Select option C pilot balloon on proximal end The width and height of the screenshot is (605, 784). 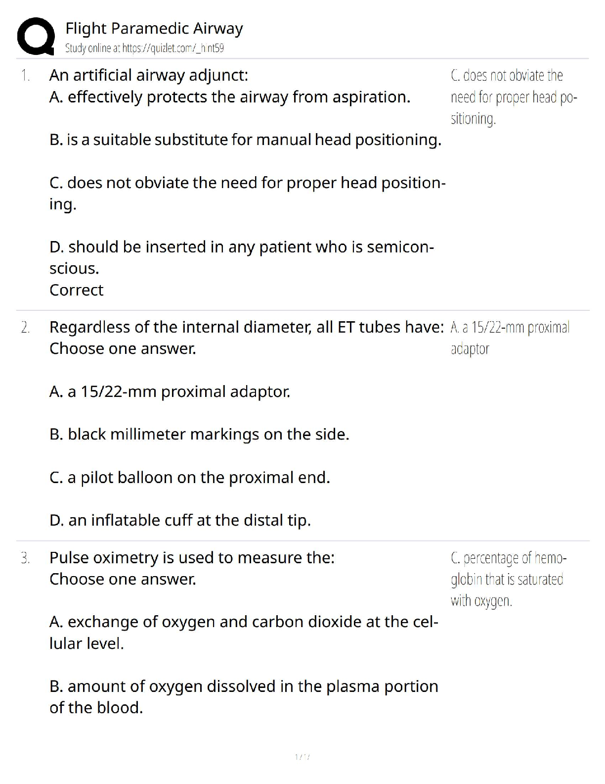pos(190,478)
